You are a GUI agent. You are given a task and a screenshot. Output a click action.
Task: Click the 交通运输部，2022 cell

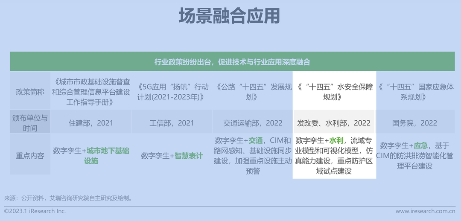click(x=253, y=123)
